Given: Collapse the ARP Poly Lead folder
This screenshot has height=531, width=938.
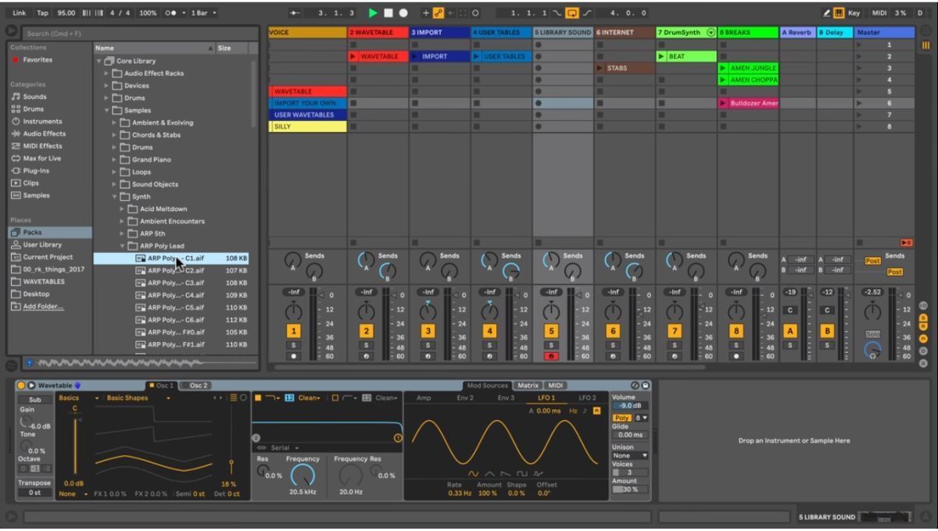Looking at the screenshot, I should point(123,246).
